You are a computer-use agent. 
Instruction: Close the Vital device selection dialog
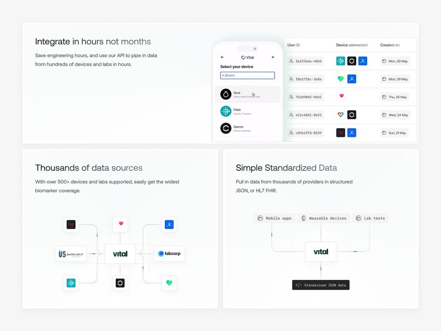pos(273,57)
